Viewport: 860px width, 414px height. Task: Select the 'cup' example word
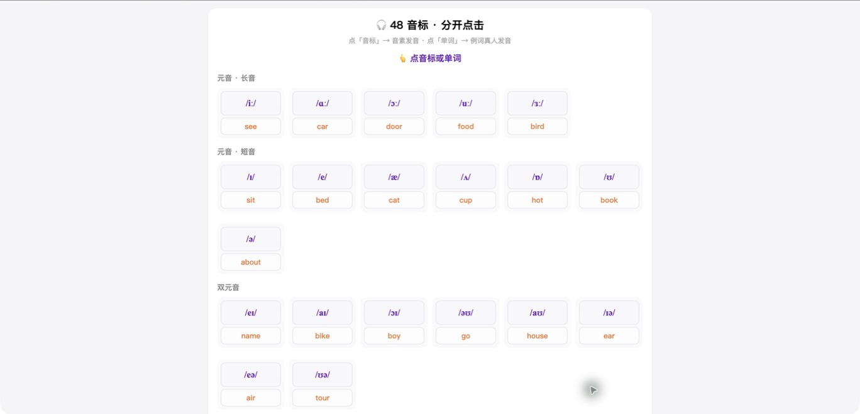(466, 200)
